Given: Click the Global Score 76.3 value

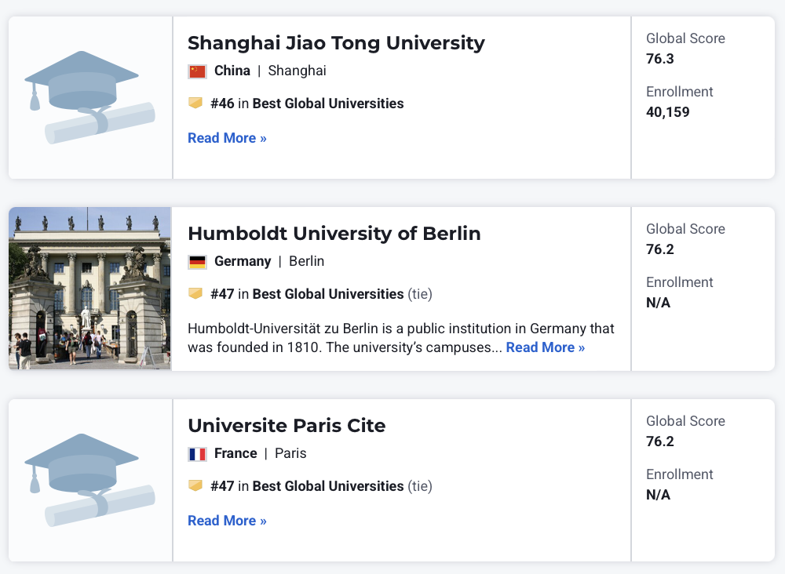Looking at the screenshot, I should tap(660, 59).
